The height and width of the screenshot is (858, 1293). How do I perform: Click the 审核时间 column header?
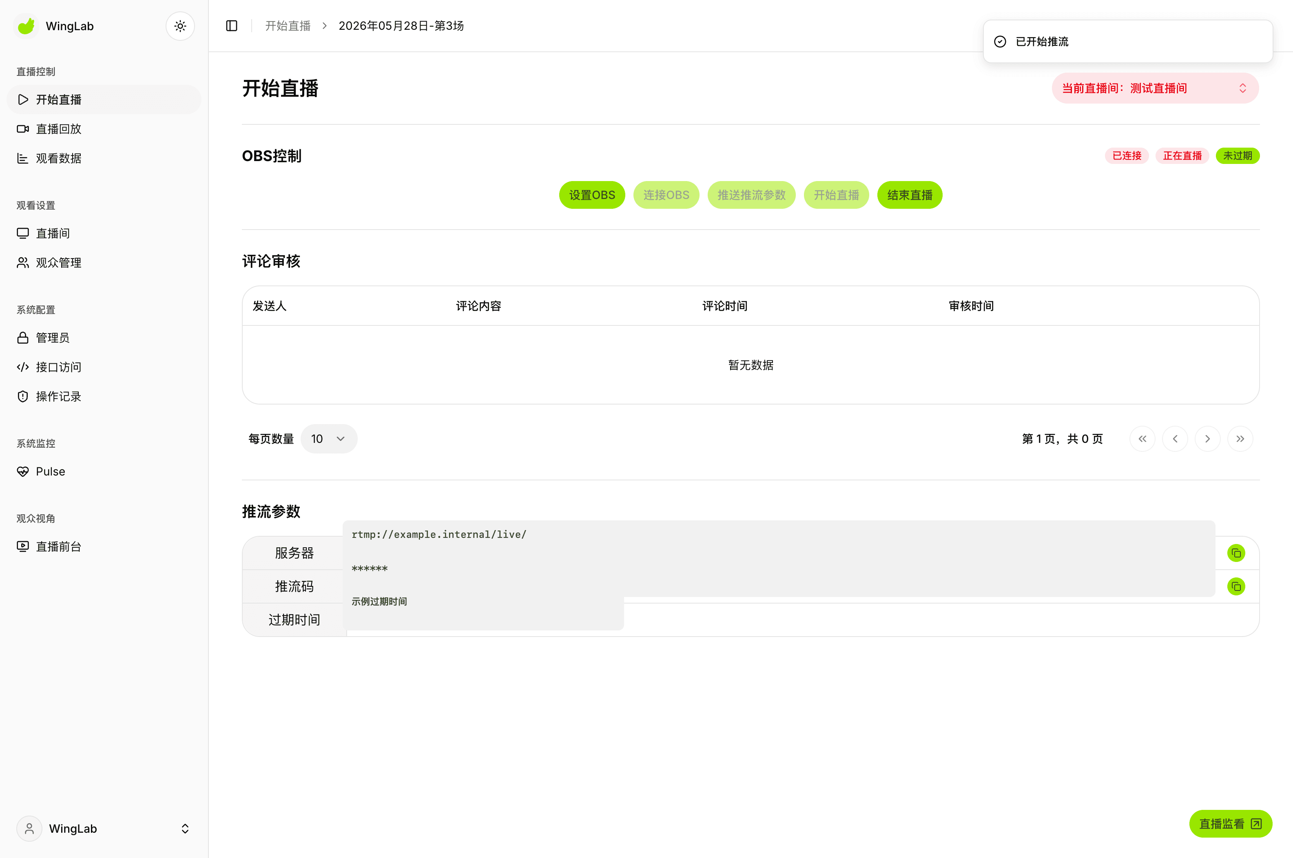click(x=971, y=306)
